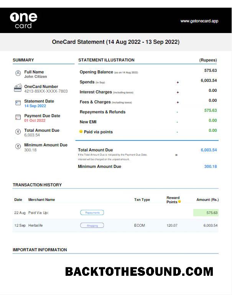Select green Repayments & Refunds value 575.63
The width and height of the screenshot is (232, 295).
click(x=211, y=111)
